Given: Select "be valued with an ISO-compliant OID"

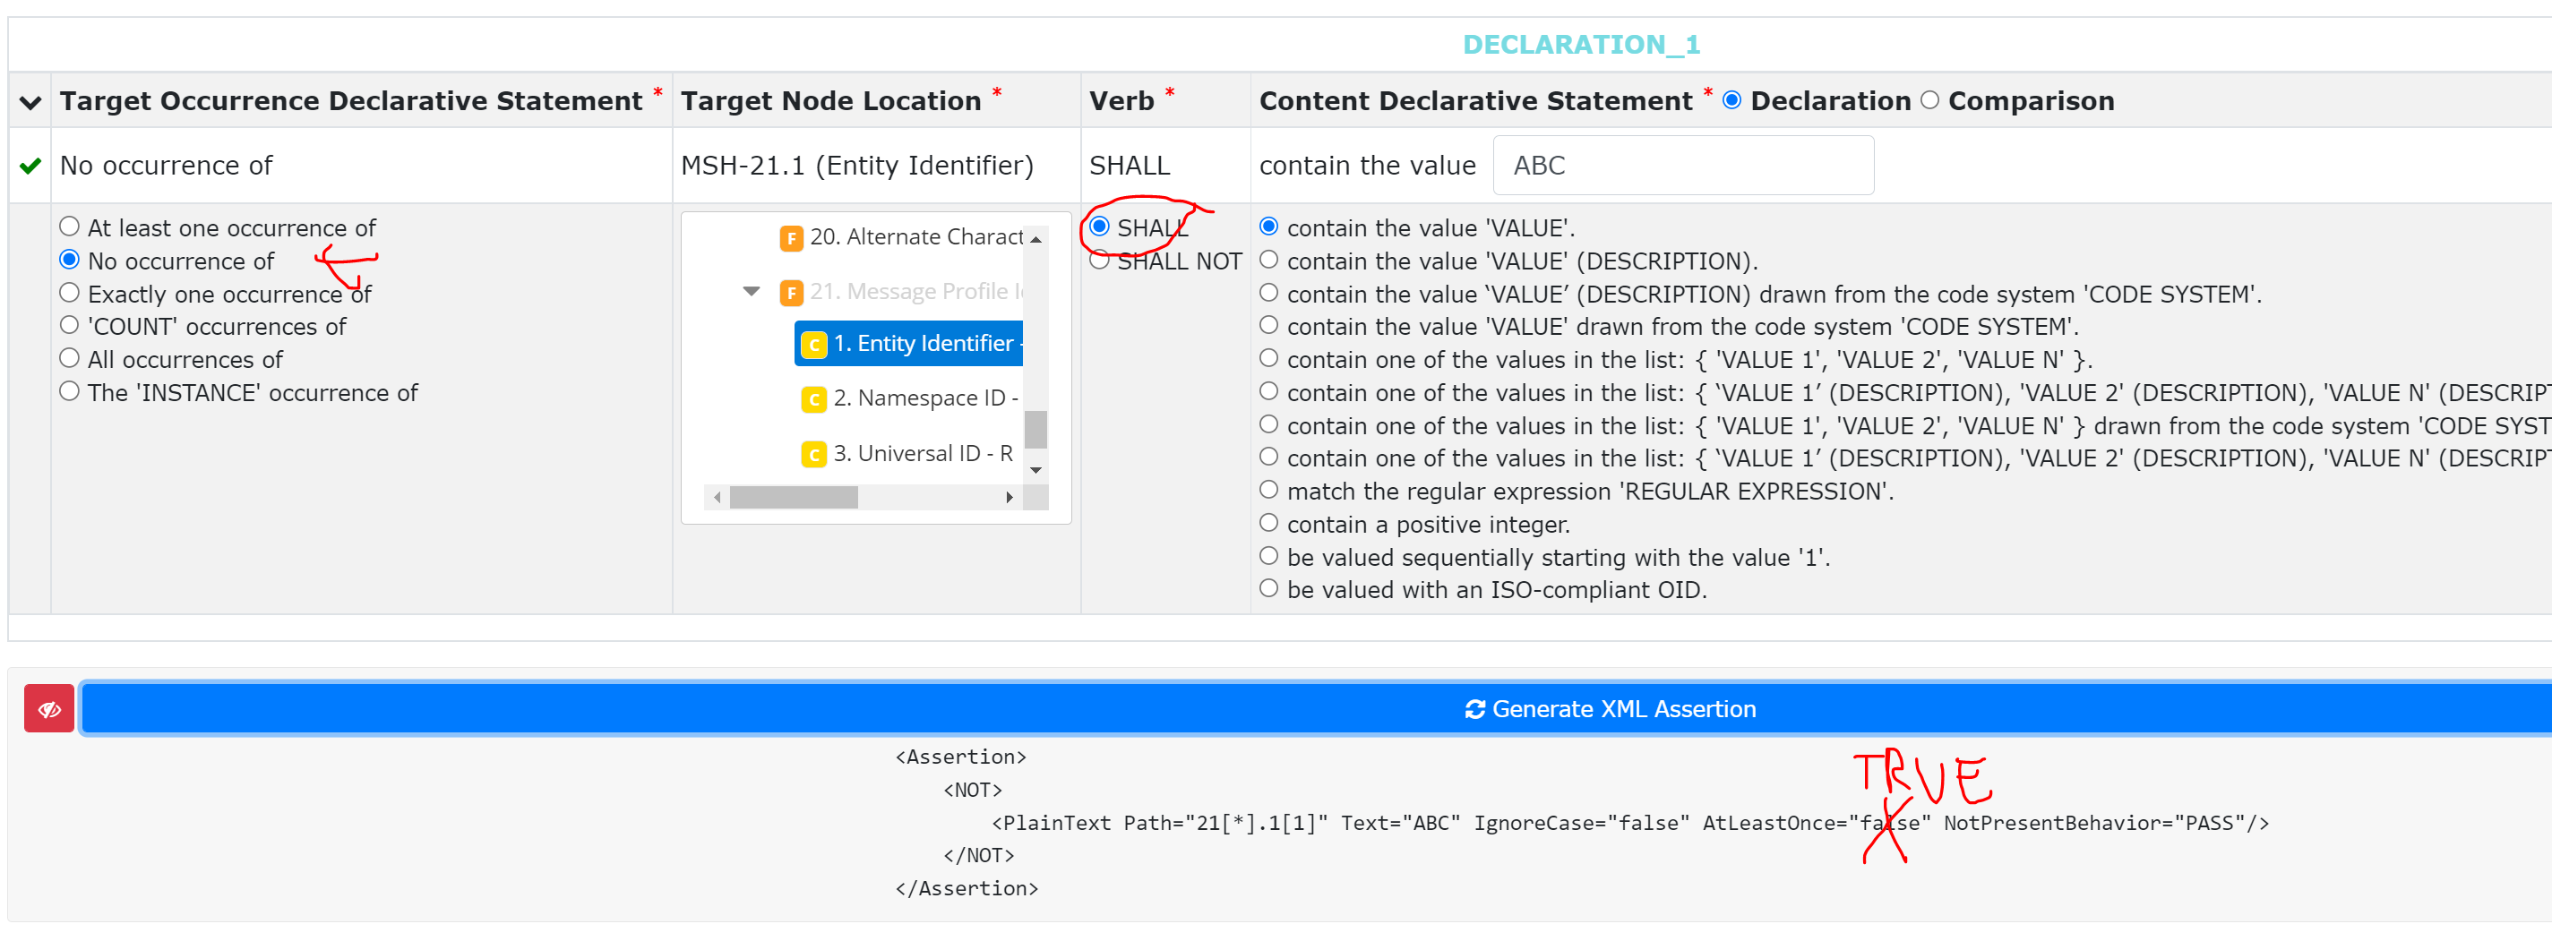Looking at the screenshot, I should pyautogui.click(x=1269, y=587).
